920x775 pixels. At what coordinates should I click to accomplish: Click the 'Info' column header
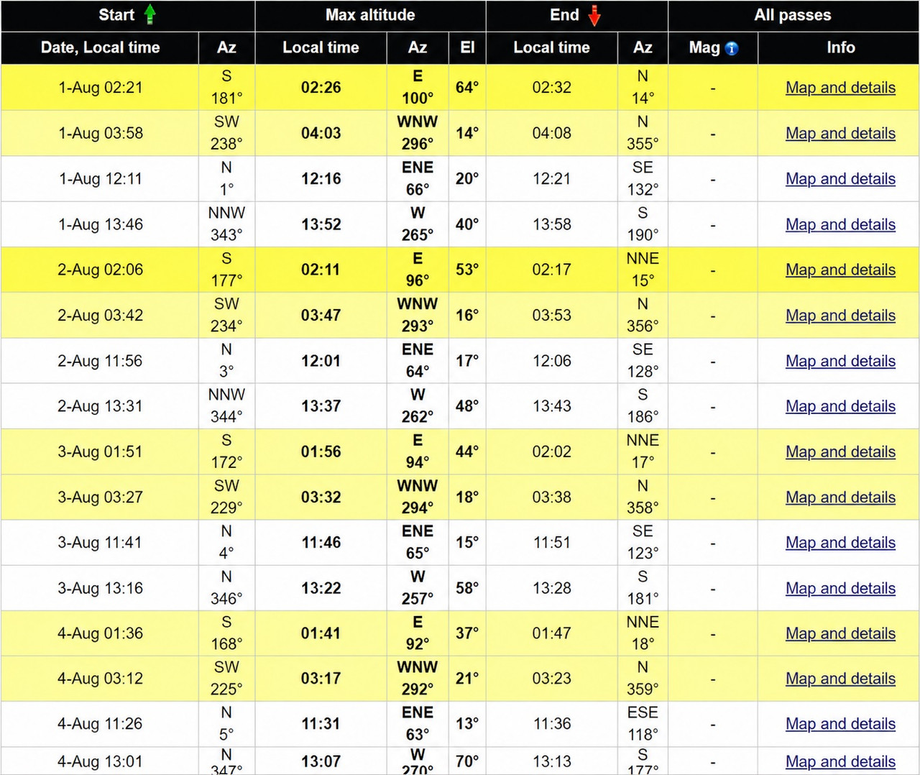840,48
